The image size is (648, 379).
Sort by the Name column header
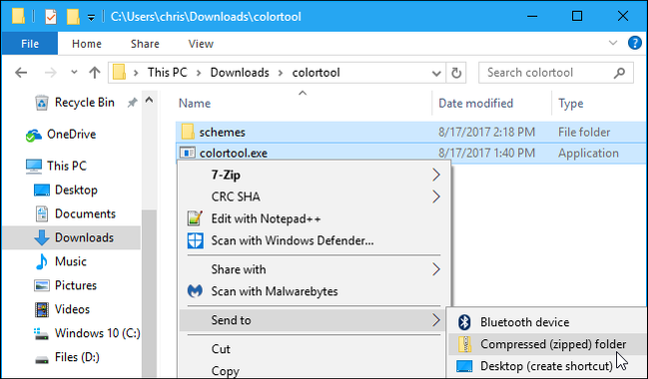click(x=195, y=103)
